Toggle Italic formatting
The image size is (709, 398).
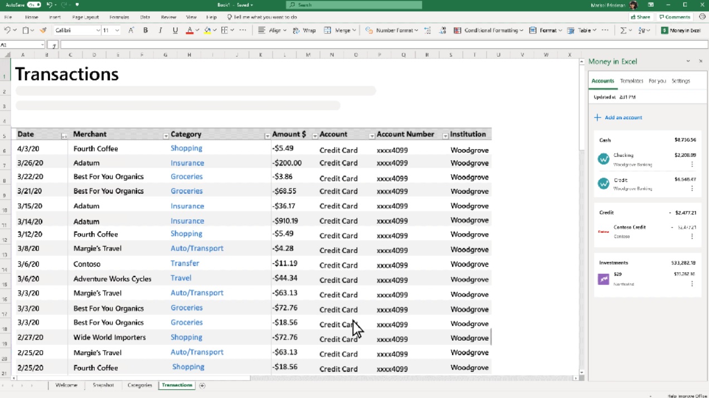click(161, 30)
